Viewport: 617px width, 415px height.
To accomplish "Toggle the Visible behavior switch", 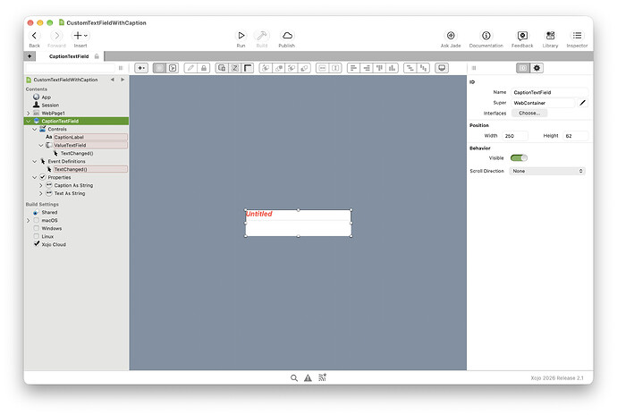I will [x=519, y=158].
